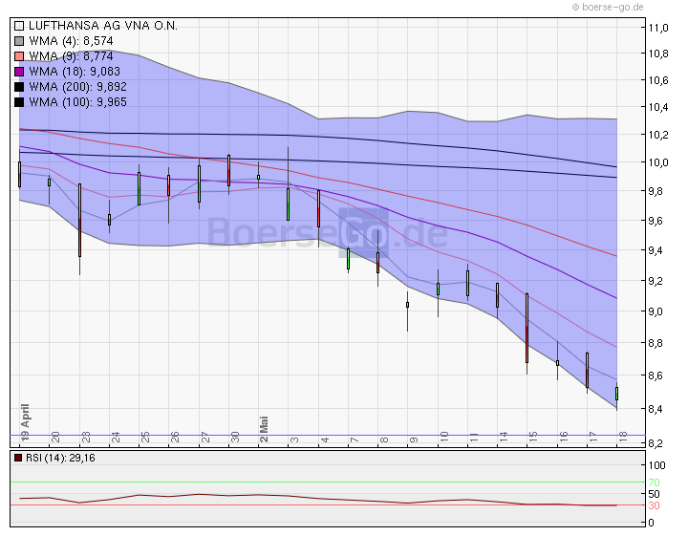Viewport: 688px width, 536px height.
Task: Click the 'WMA (200): 9,892' label
Action: click(77, 87)
